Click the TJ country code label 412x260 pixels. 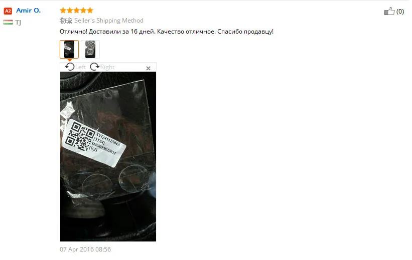[x=18, y=23]
